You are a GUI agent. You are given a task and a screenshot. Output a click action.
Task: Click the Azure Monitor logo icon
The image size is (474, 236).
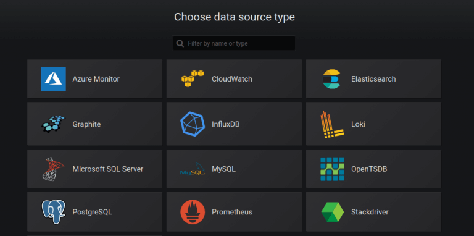[x=54, y=79]
